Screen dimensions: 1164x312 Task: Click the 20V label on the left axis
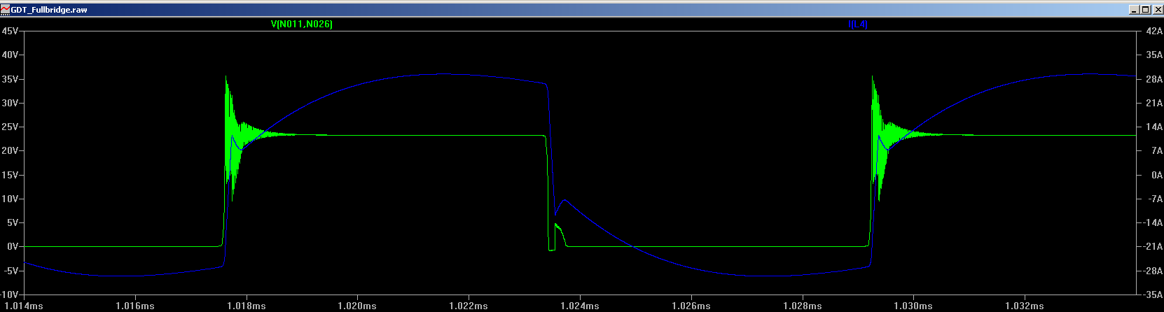click(x=10, y=150)
